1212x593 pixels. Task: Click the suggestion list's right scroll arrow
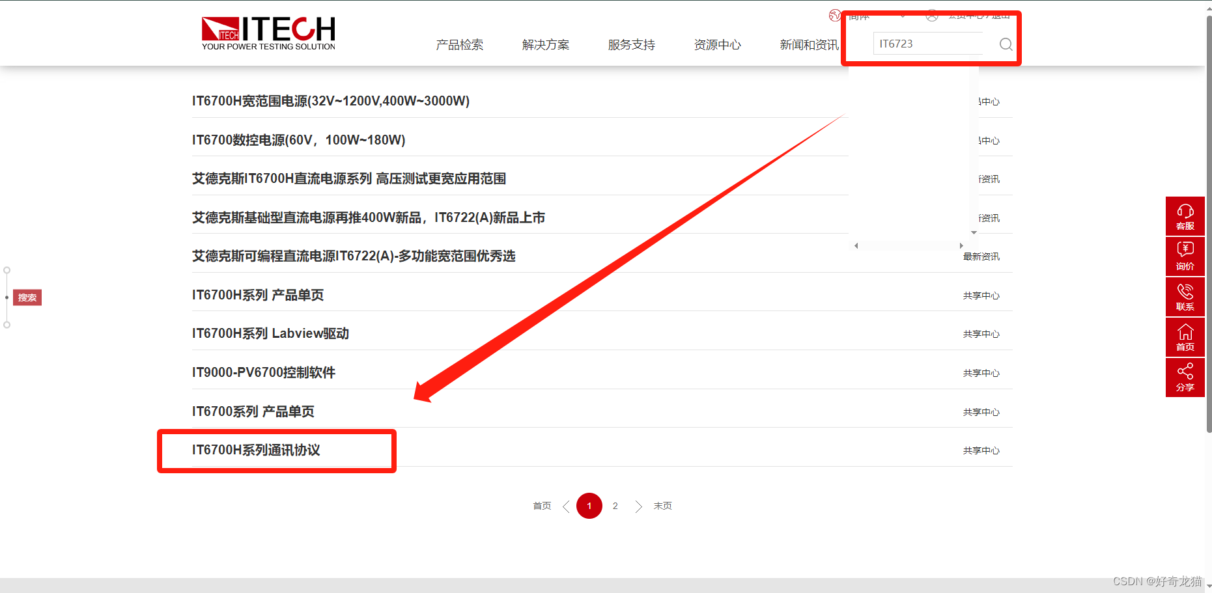pyautogui.click(x=961, y=245)
